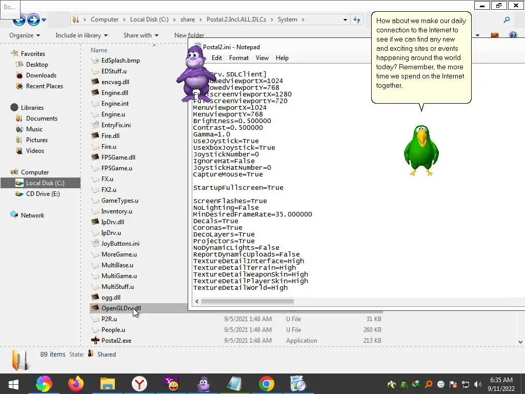This screenshot has width=525, height=394.
Task: Click Notepad horizontal scrollbar left arrow
Action: click(x=197, y=302)
